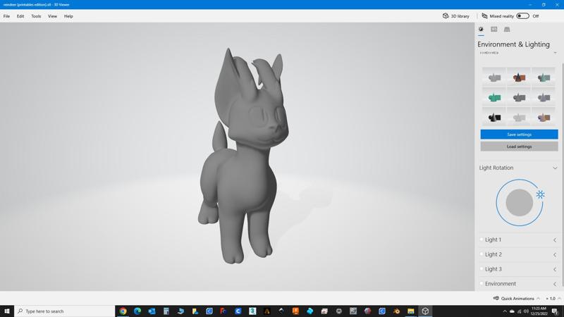
Task: Click Load settings button
Action: [x=519, y=147]
